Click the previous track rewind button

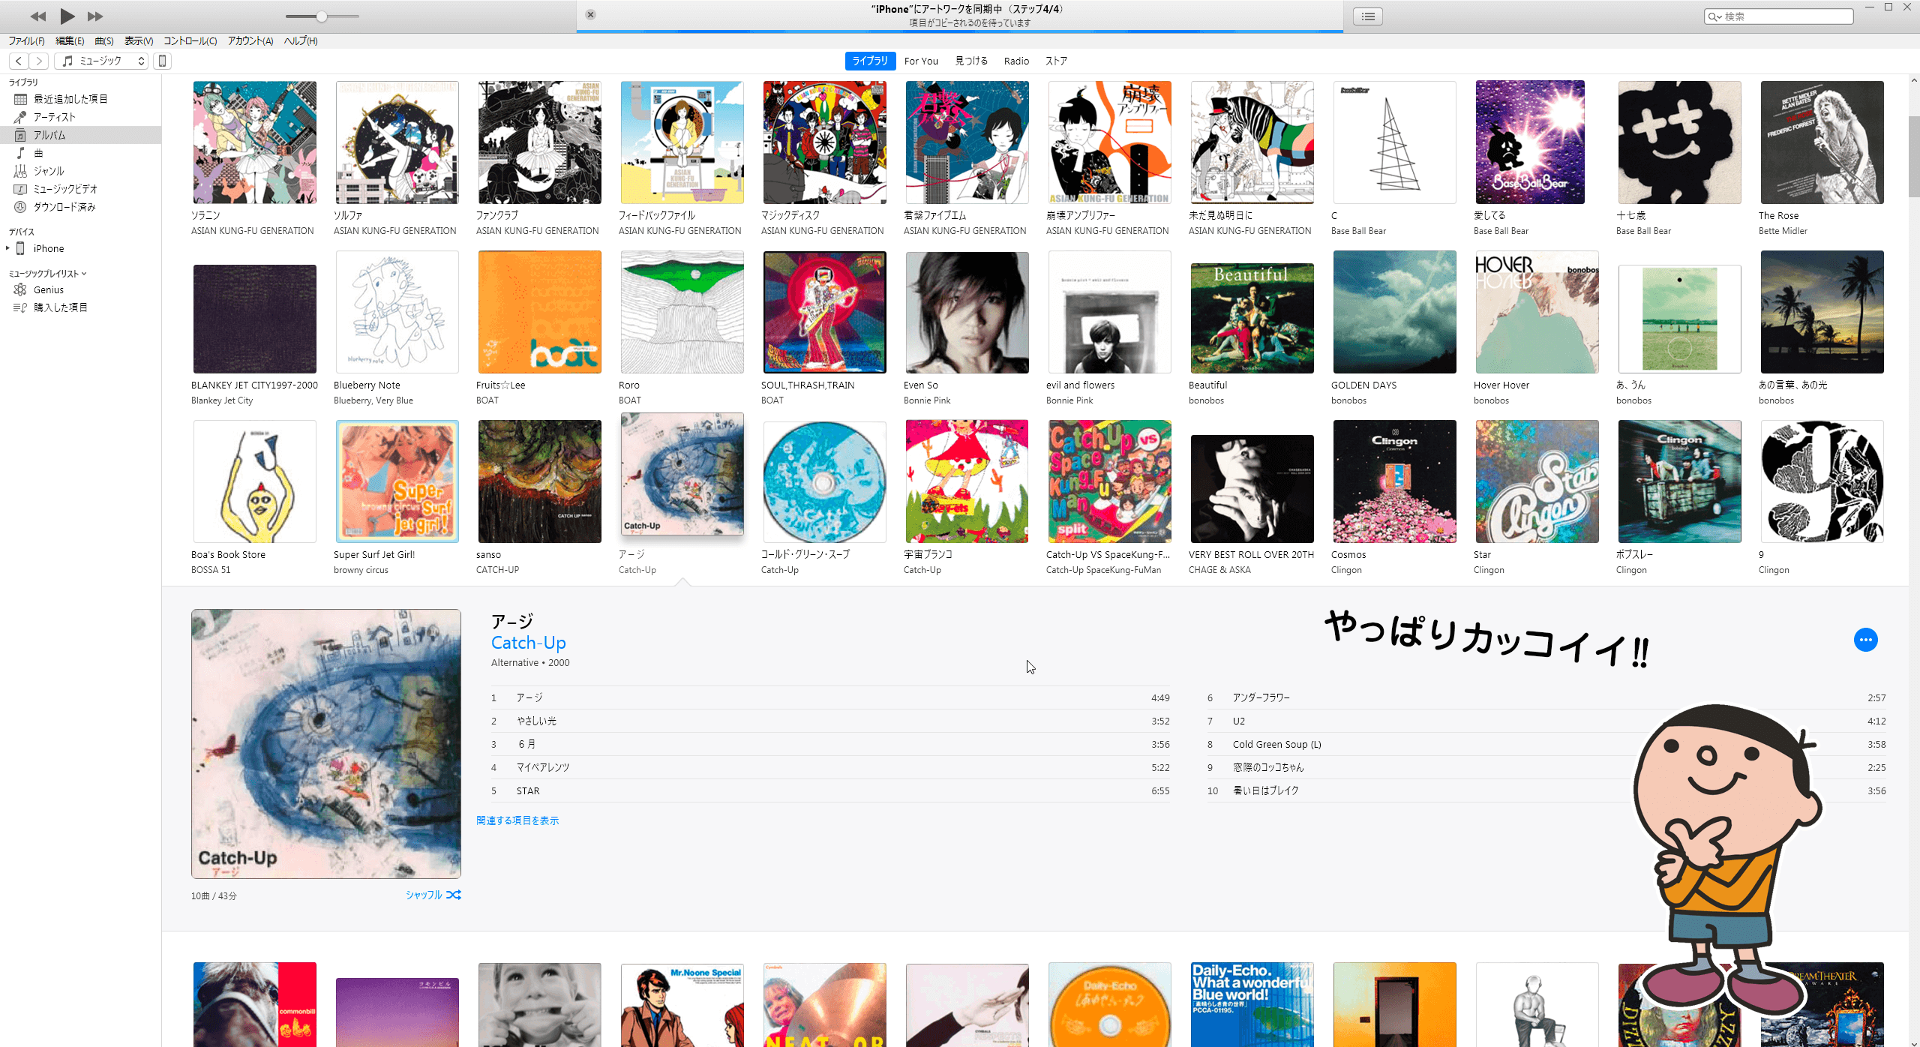coord(37,16)
